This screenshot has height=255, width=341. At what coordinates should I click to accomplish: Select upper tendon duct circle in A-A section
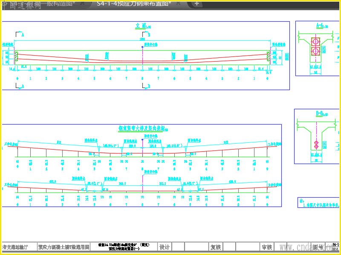(315, 41)
